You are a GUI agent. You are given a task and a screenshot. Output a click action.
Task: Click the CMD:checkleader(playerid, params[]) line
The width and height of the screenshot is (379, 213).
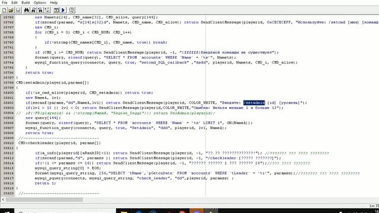click(x=59, y=143)
